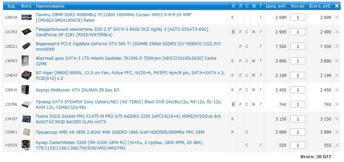Image resolution: width=344 pixels, height=162 pixels.
Task: Remove the Hiper M600 power supply row
Action: tap(337, 75)
